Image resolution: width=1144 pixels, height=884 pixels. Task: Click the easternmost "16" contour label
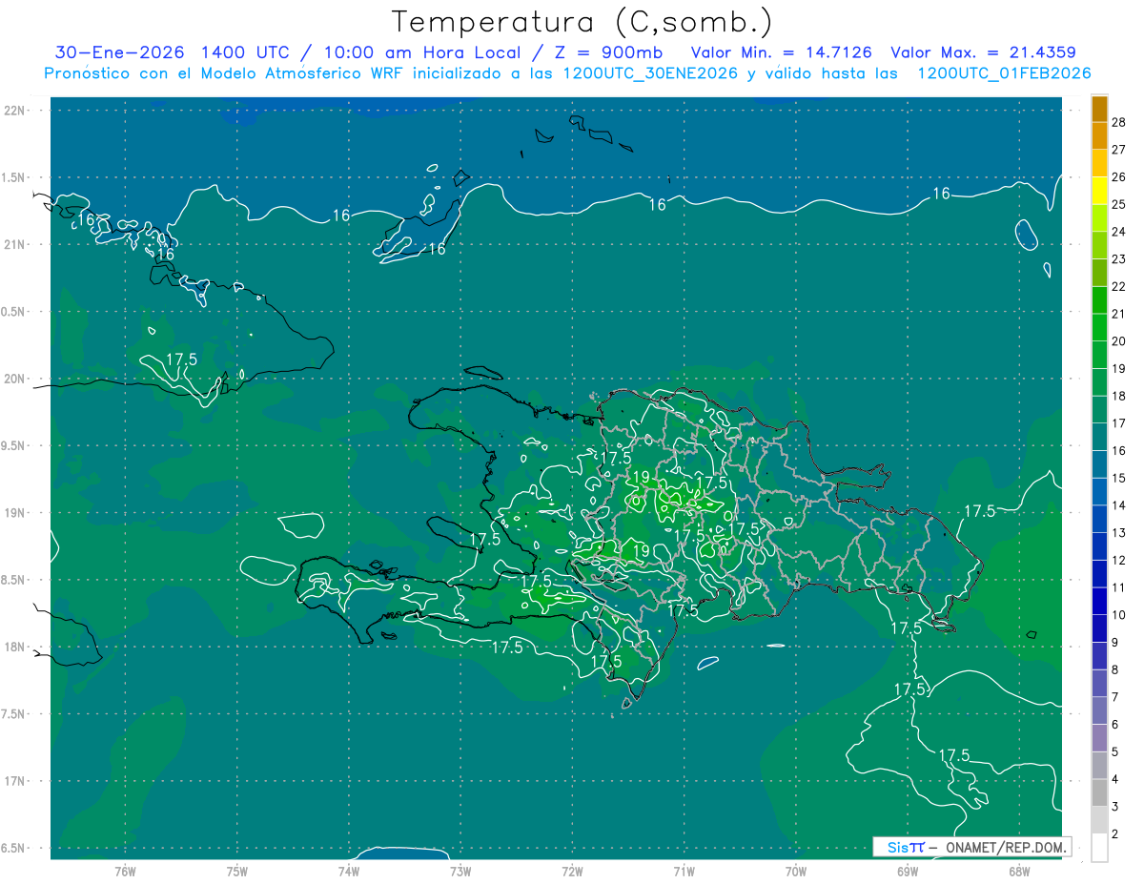click(941, 194)
